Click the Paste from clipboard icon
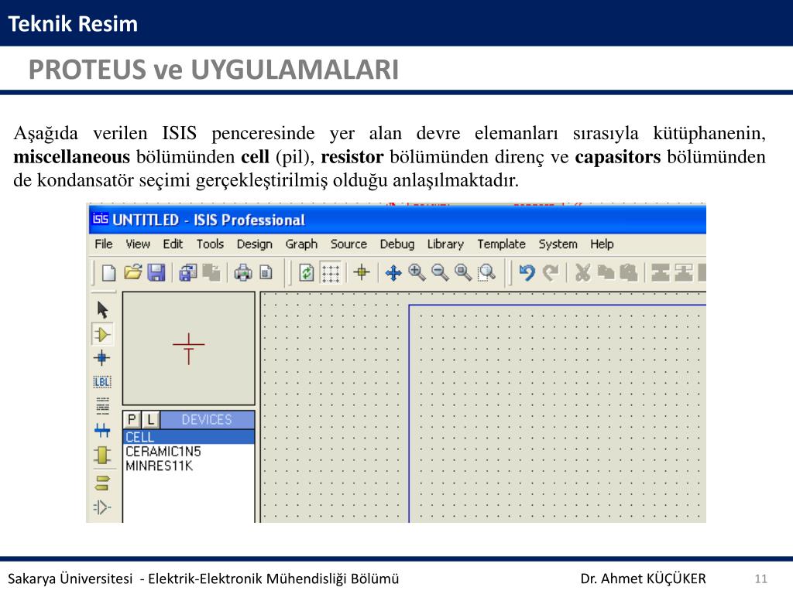This screenshot has width=793, height=594. point(629,273)
